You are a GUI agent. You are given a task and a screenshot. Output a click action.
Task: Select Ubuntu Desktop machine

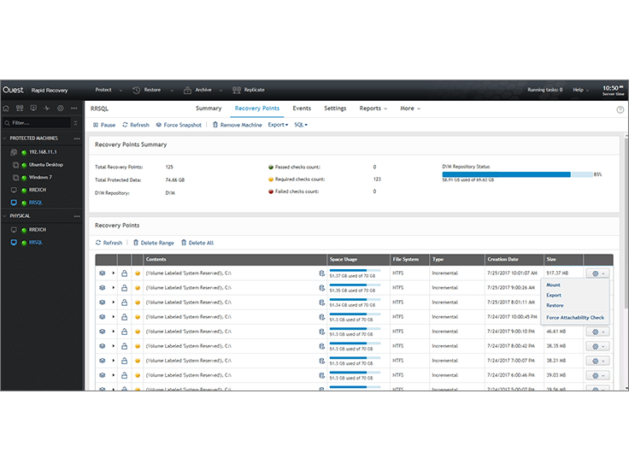click(46, 165)
